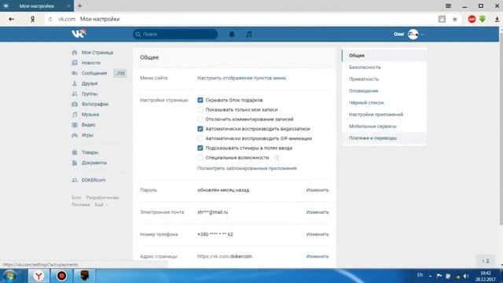Open the AdBlock extension icon
This screenshot has height=283, width=503.
coord(472,19)
